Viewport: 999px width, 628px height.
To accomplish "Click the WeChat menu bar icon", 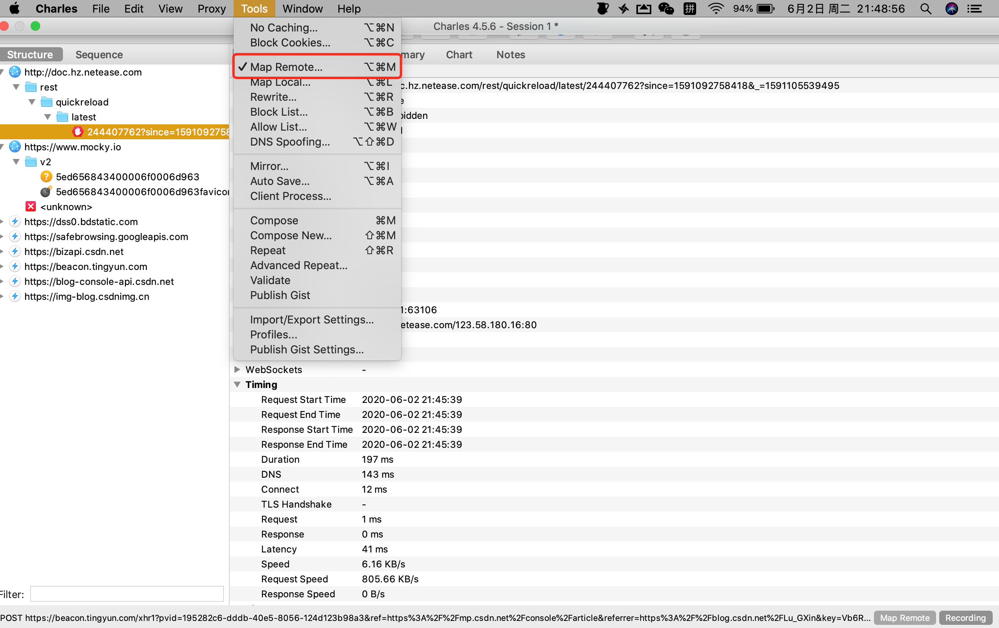I will tap(666, 9).
